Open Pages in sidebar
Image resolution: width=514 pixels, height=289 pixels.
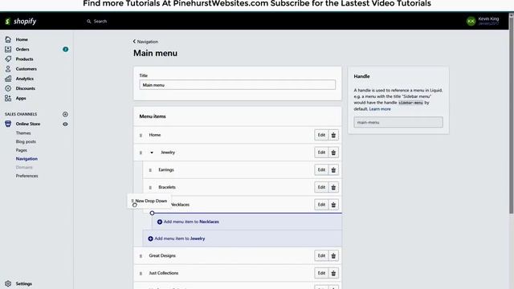(22, 150)
